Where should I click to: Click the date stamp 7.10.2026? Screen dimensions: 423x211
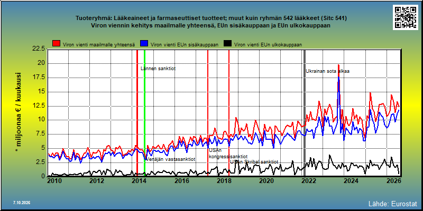click(x=22, y=203)
